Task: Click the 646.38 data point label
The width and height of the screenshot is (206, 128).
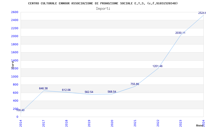Action: coord(43,89)
